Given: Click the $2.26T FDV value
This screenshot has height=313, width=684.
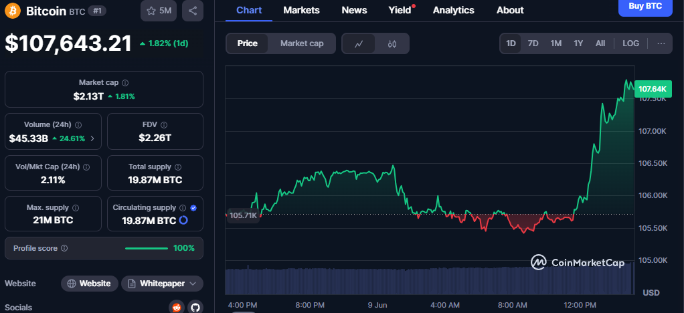Looking at the screenshot, I should click(155, 138).
